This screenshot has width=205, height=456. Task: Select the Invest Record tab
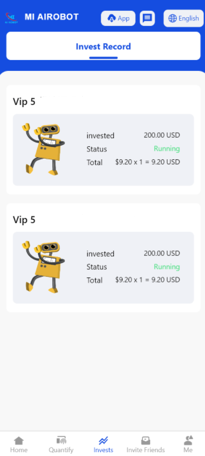coord(104,46)
